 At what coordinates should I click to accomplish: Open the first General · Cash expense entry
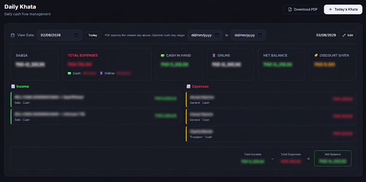click(x=271, y=99)
